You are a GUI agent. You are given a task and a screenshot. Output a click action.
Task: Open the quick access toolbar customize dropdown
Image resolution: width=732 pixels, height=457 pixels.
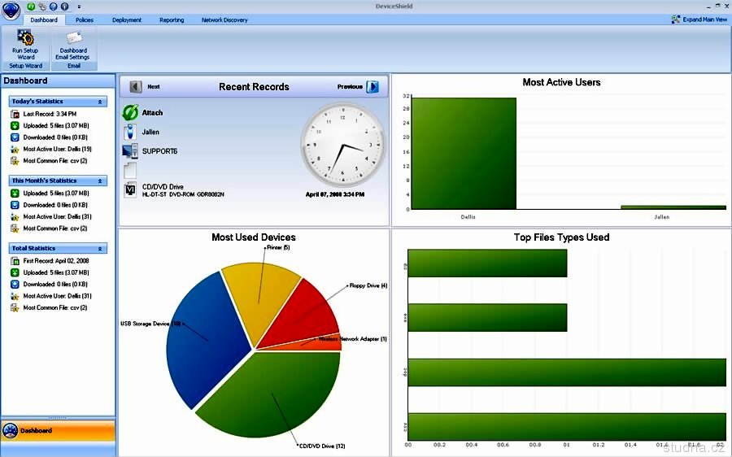79,7
